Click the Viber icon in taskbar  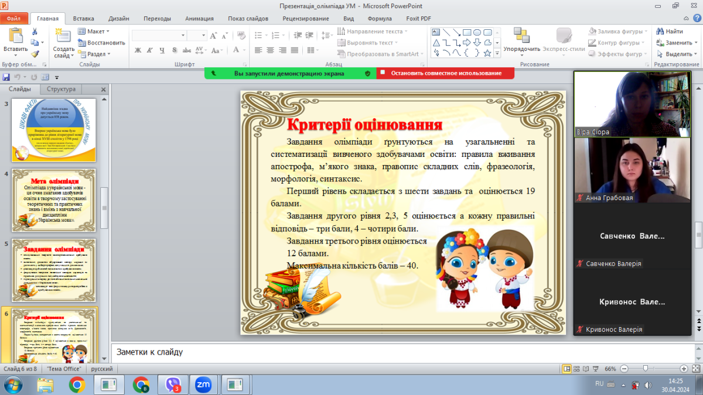pos(173,384)
